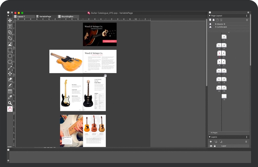This screenshot has width=258, height=167.
Task: Activate the Table tool
Action: click(x=10, y=91)
